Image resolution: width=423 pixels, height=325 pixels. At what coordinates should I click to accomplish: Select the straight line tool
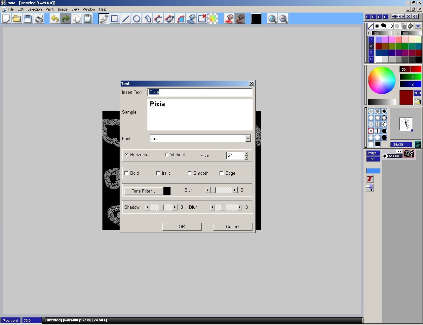click(126, 18)
